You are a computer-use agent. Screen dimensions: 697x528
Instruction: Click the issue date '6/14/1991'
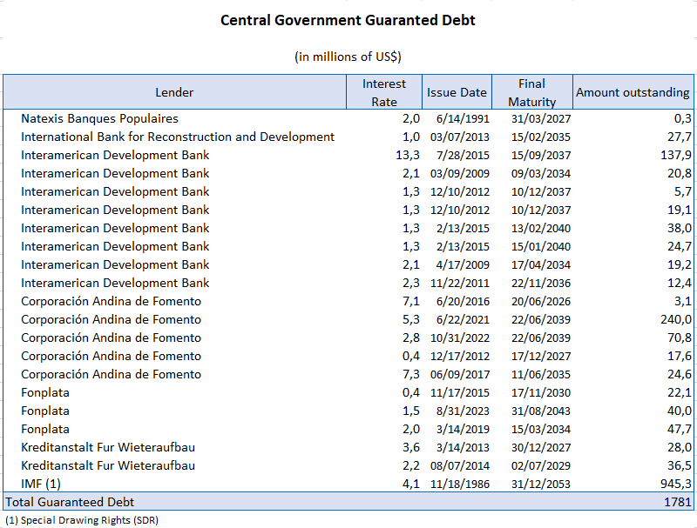pos(463,119)
